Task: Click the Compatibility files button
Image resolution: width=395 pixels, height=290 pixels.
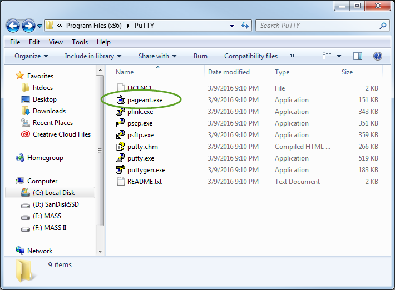Action: 250,56
